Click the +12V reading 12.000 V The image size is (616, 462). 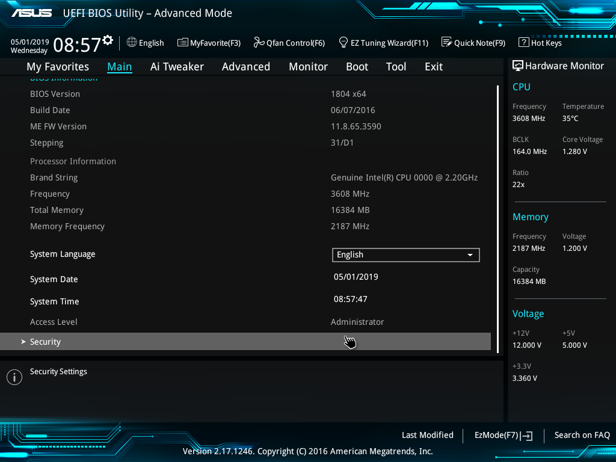click(527, 345)
